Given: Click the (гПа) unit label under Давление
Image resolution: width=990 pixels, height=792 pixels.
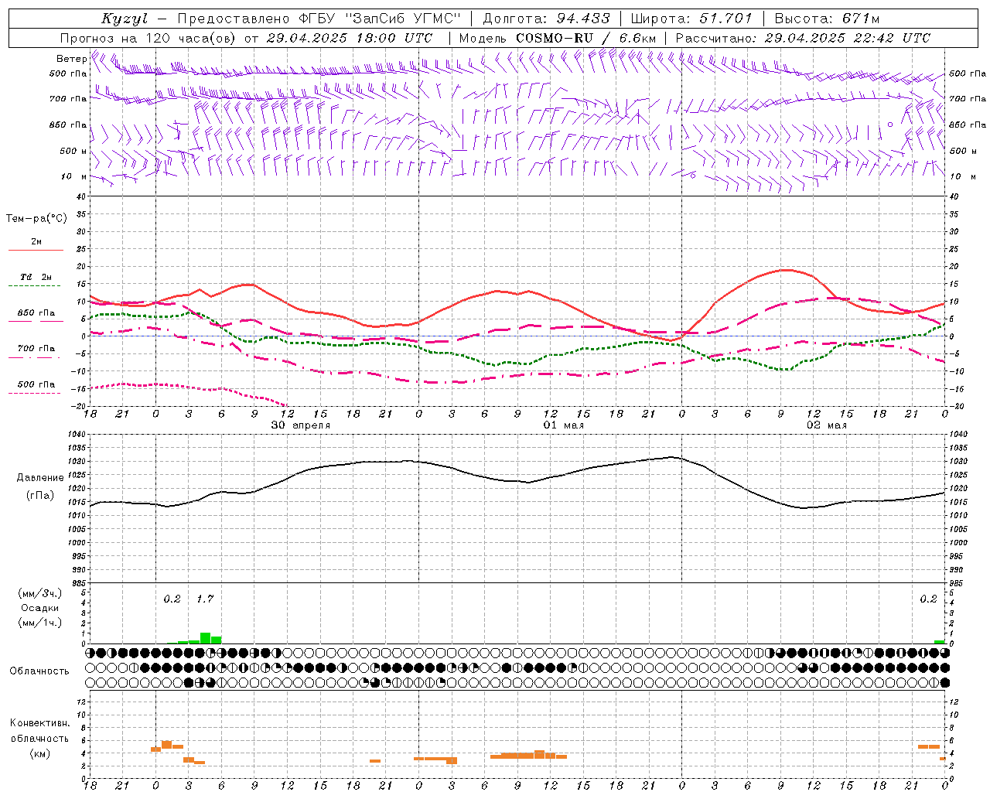Looking at the screenshot, I should coord(40,496).
